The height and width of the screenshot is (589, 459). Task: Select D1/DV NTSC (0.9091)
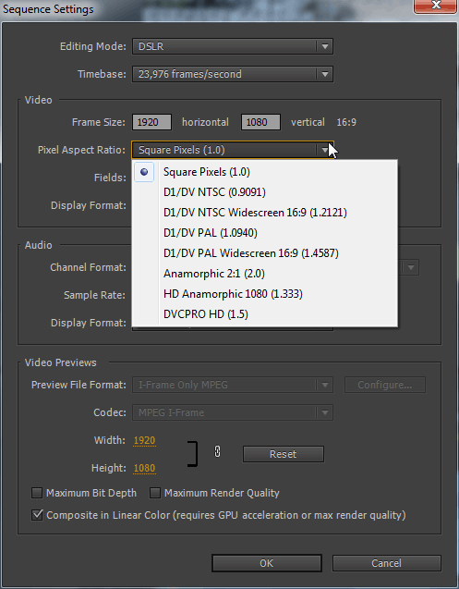pyautogui.click(x=264, y=192)
